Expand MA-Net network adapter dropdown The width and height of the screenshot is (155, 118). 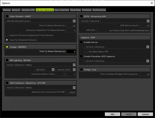[74, 65]
